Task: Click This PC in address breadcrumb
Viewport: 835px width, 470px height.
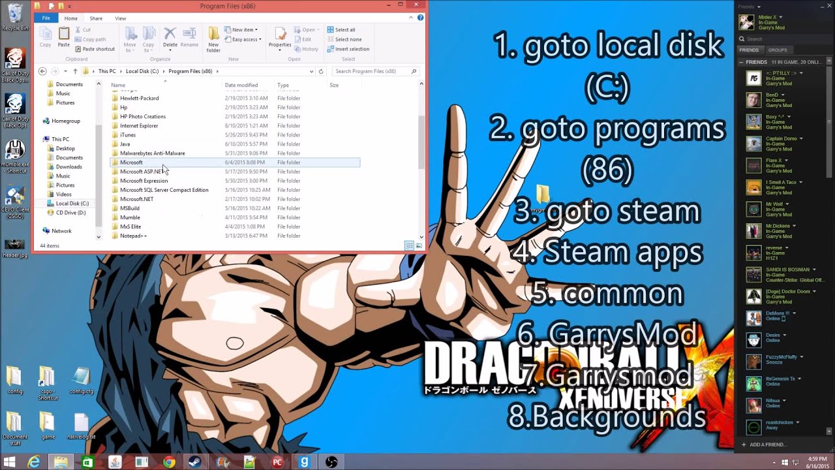Action: click(107, 71)
